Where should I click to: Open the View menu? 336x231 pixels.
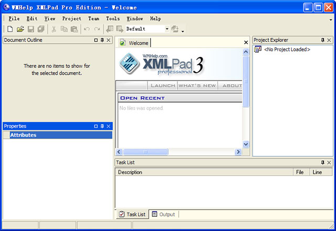pos(50,18)
